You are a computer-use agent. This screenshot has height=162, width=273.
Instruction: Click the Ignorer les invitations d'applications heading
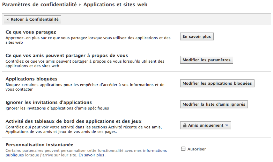pyautogui.click(x=49, y=102)
